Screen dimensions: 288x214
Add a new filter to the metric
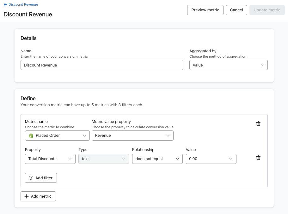click(41, 178)
